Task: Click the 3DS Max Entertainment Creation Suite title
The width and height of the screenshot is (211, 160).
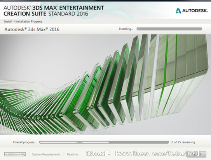Action: pos(54,11)
